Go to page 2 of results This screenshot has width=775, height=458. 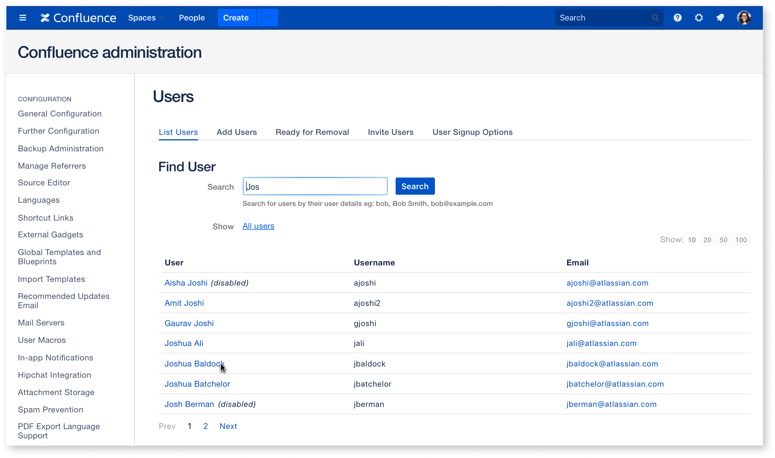pos(206,426)
